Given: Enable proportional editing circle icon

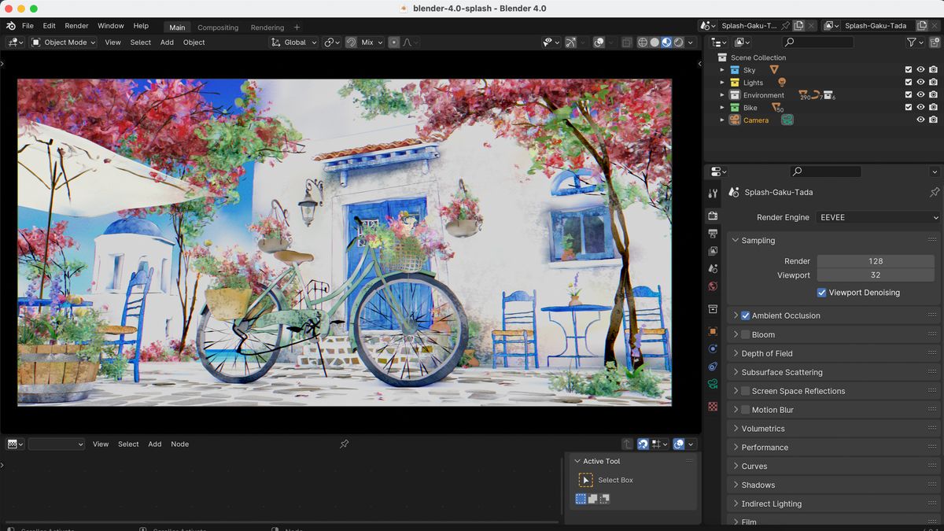Looking at the screenshot, I should [x=393, y=42].
